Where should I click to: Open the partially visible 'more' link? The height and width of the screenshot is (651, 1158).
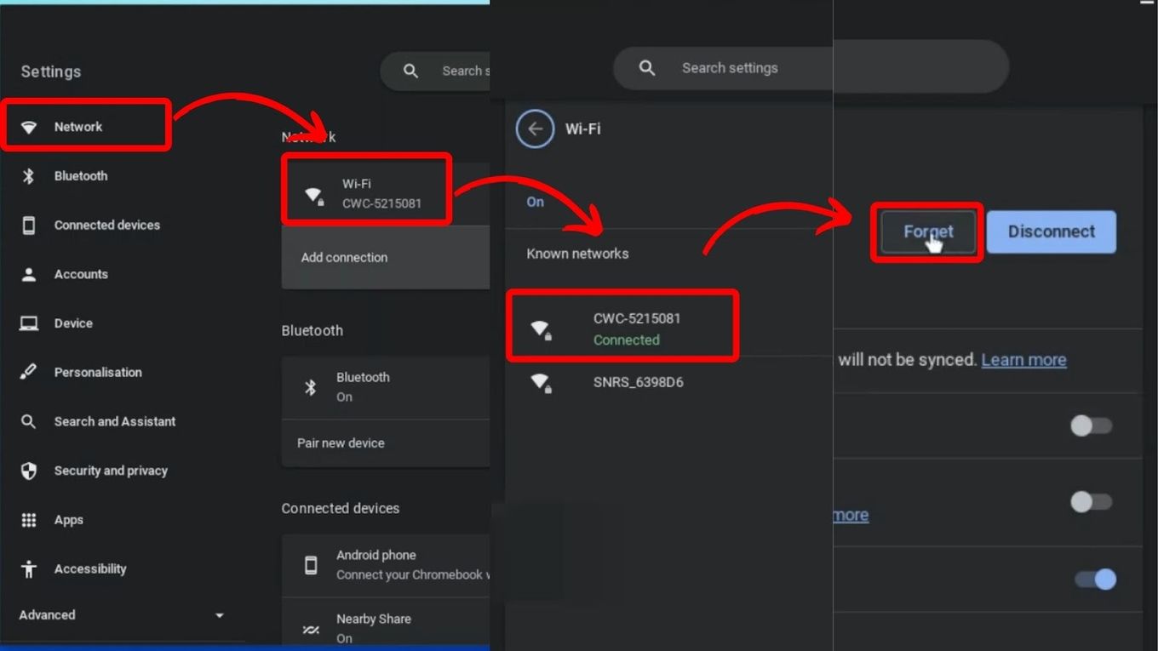pyautogui.click(x=851, y=515)
